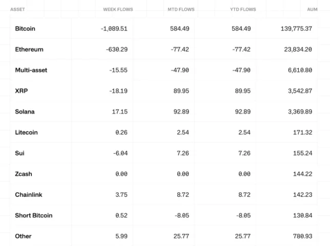Click the Sui row label
Image resolution: width=330 pixels, height=246 pixels.
click(20, 153)
